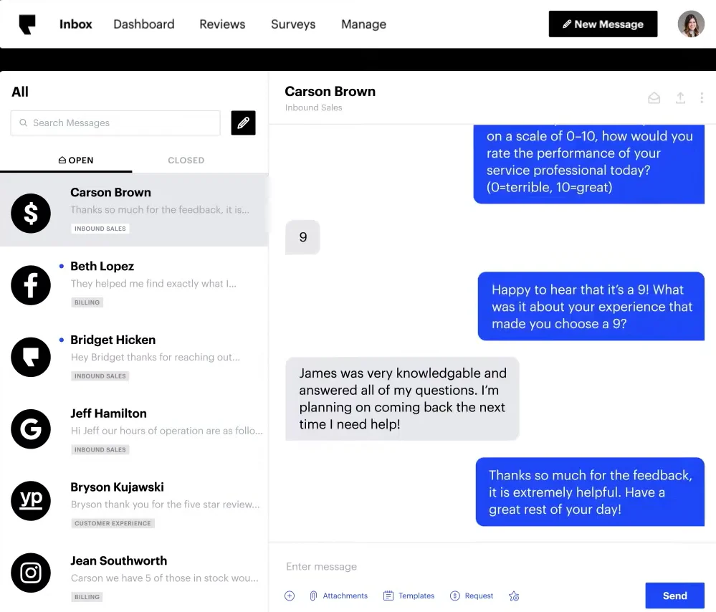This screenshot has width=716, height=612.
Task: Open the three-dot more options menu
Action: (x=702, y=97)
